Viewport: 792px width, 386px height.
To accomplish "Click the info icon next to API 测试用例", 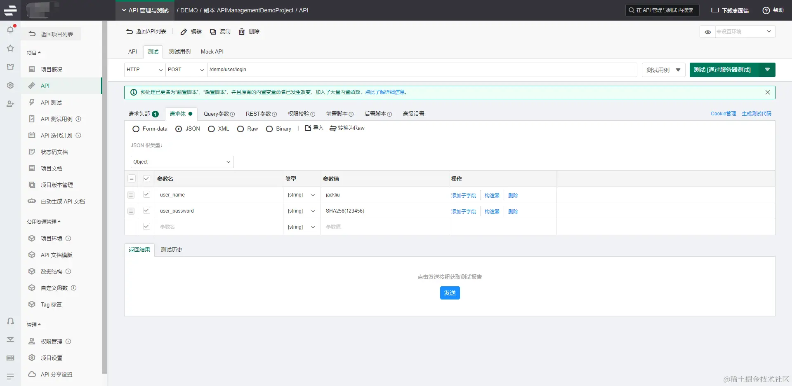I will [78, 119].
